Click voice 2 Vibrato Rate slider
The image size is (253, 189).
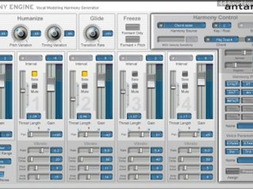89,150
